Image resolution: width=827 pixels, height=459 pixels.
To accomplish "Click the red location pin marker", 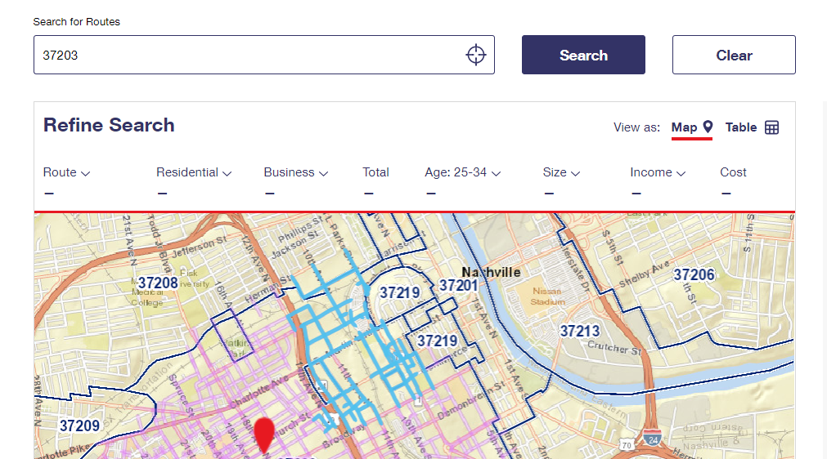I will [x=263, y=433].
